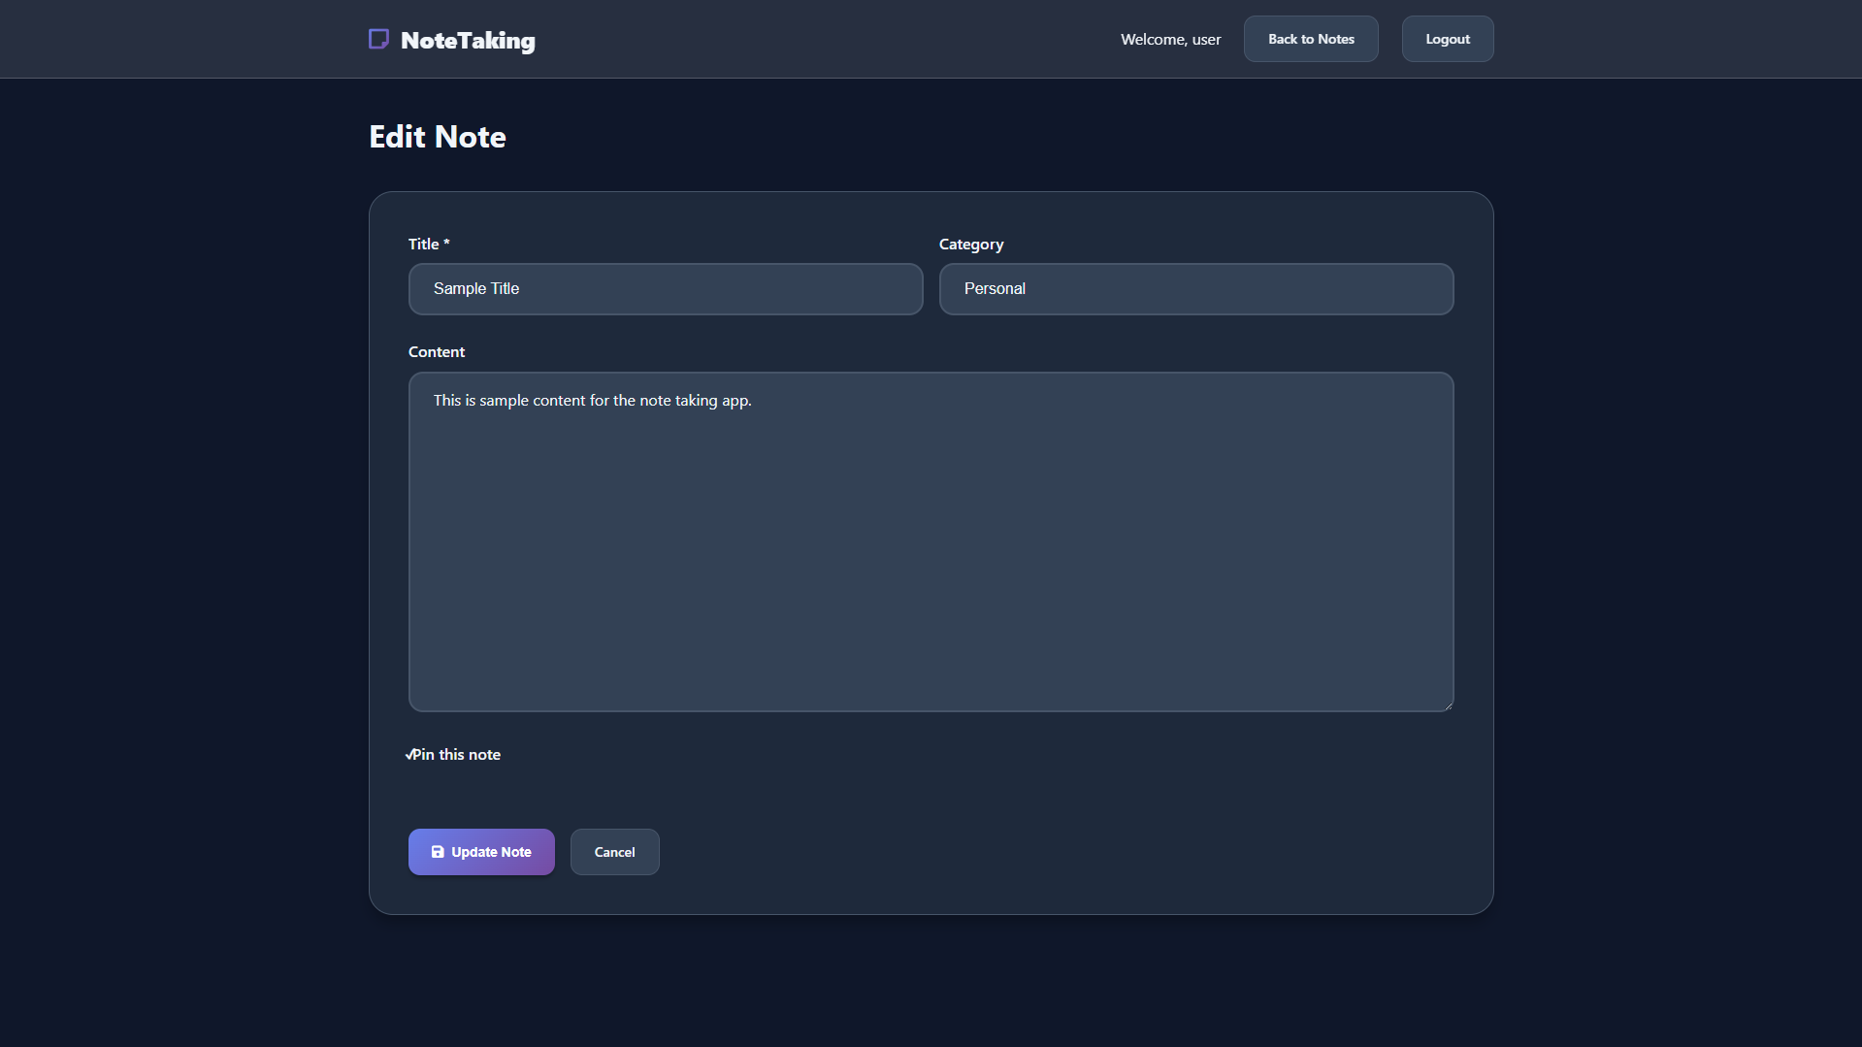1862x1047 pixels.
Task: Cancel editing the note
Action: 614,852
